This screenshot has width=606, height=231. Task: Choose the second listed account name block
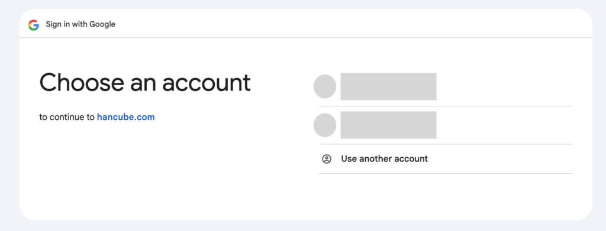[388, 125]
